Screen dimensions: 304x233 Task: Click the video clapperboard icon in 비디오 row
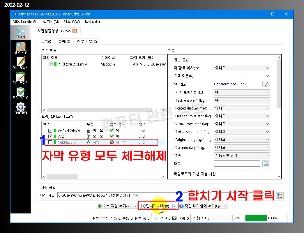point(89,130)
